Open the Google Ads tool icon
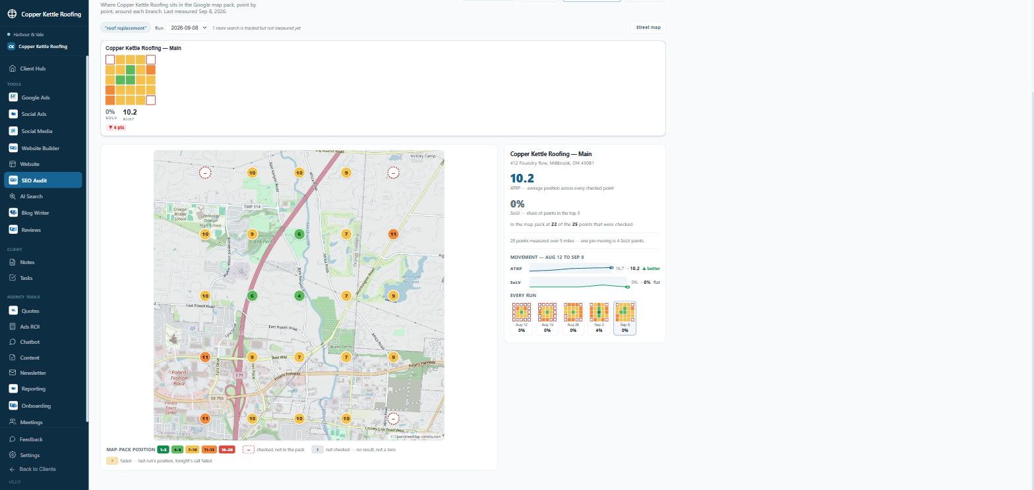1034x490 pixels. point(13,97)
